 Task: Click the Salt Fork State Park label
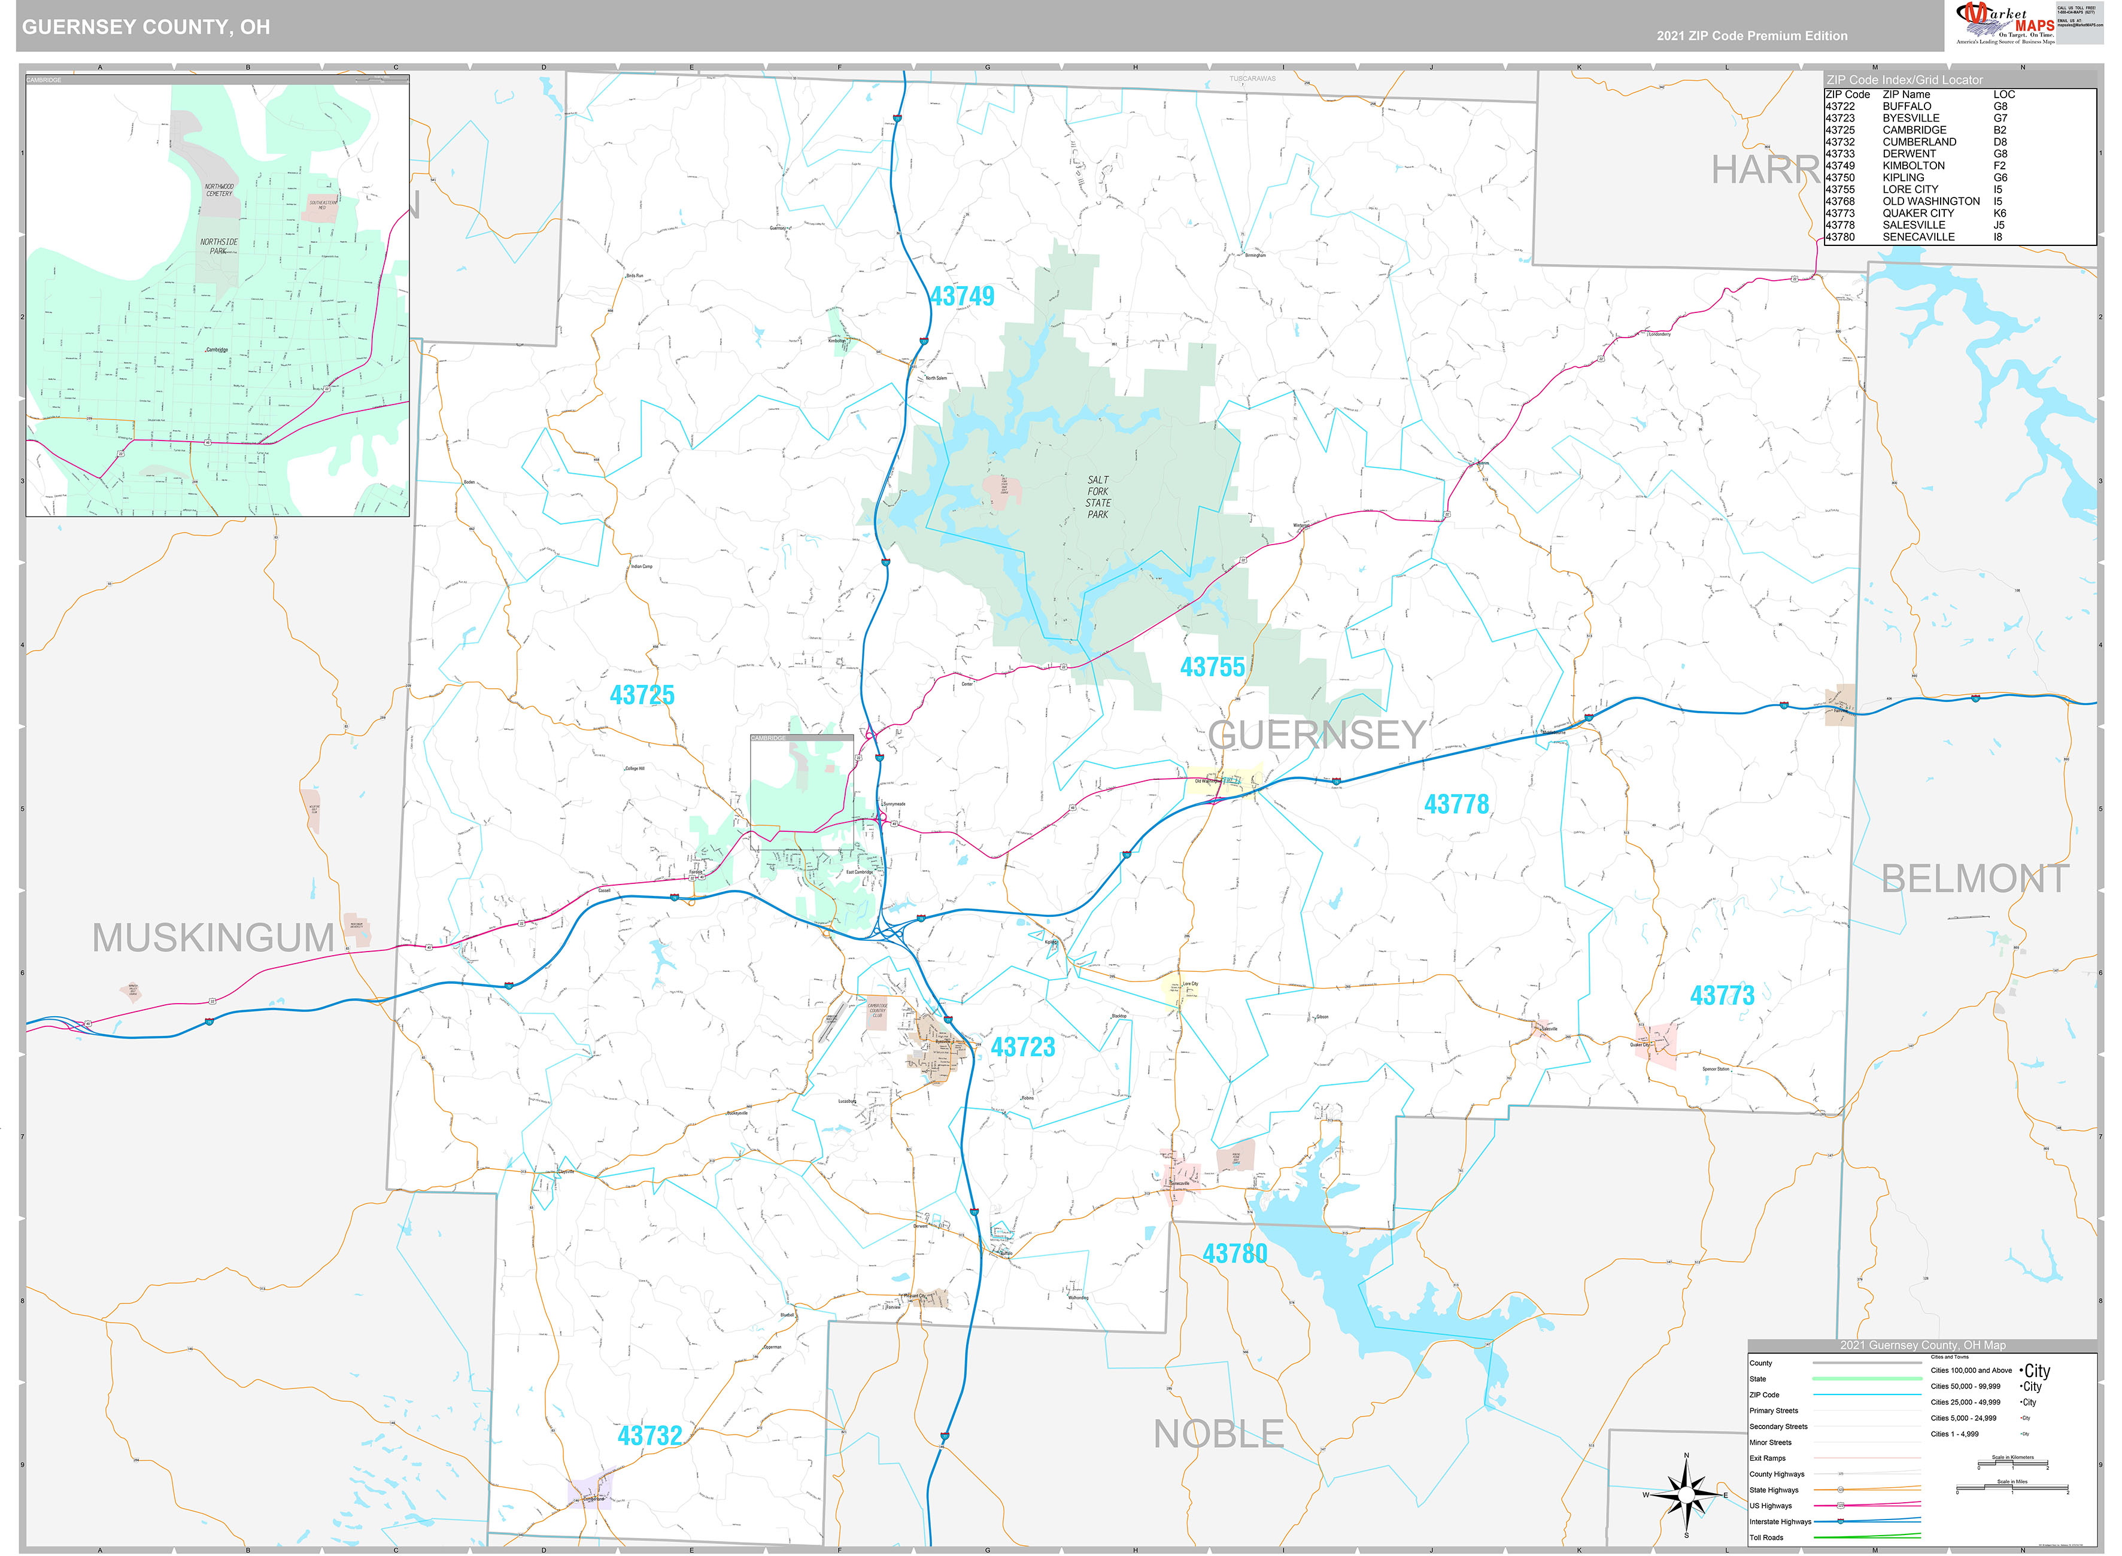pos(1097,496)
